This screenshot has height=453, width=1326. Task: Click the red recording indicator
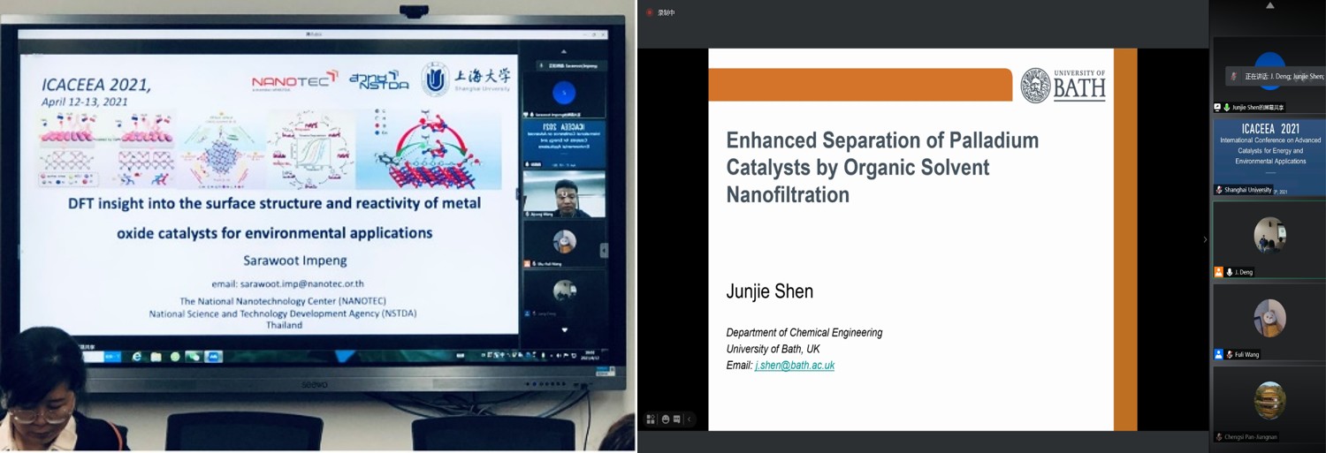pyautogui.click(x=650, y=12)
